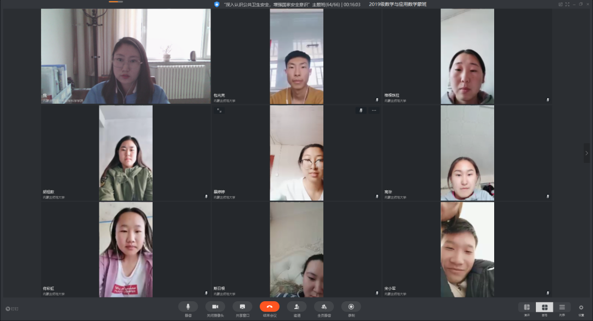Select 宋小军's video tile
Screen dimensions: 593x321
(x=467, y=250)
